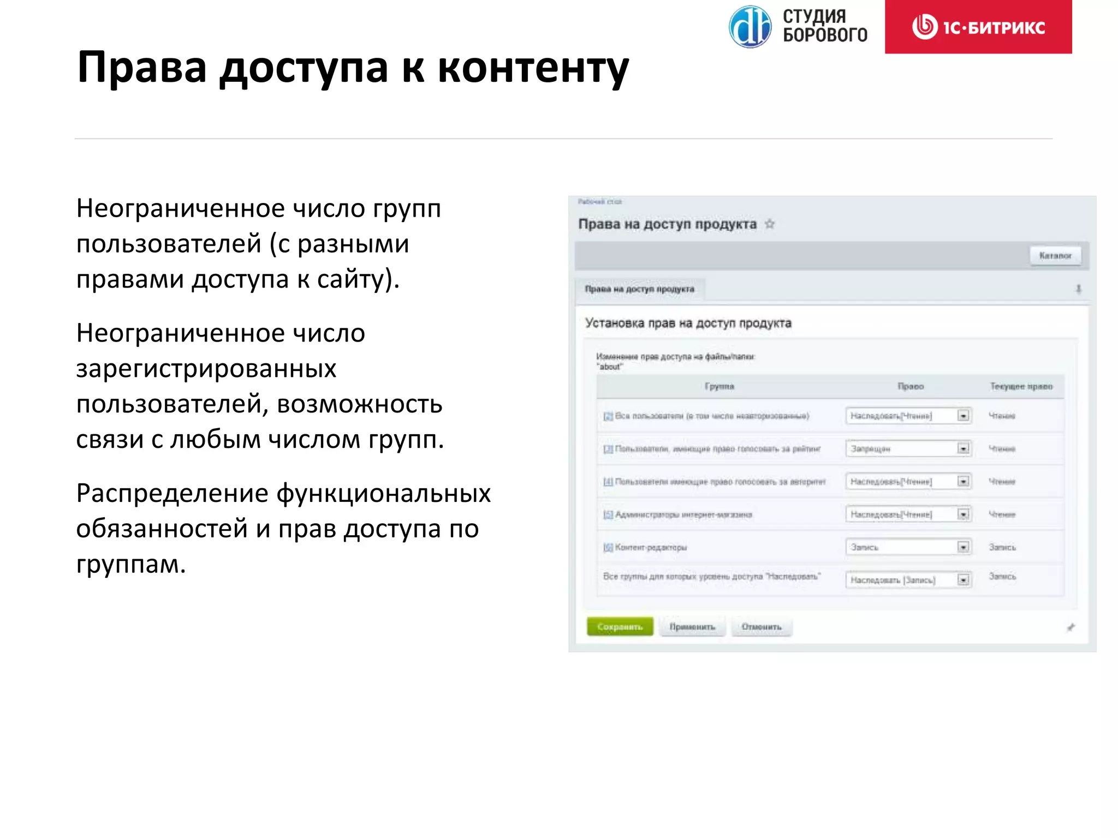Click the pin icon at the form bottom

(1071, 627)
